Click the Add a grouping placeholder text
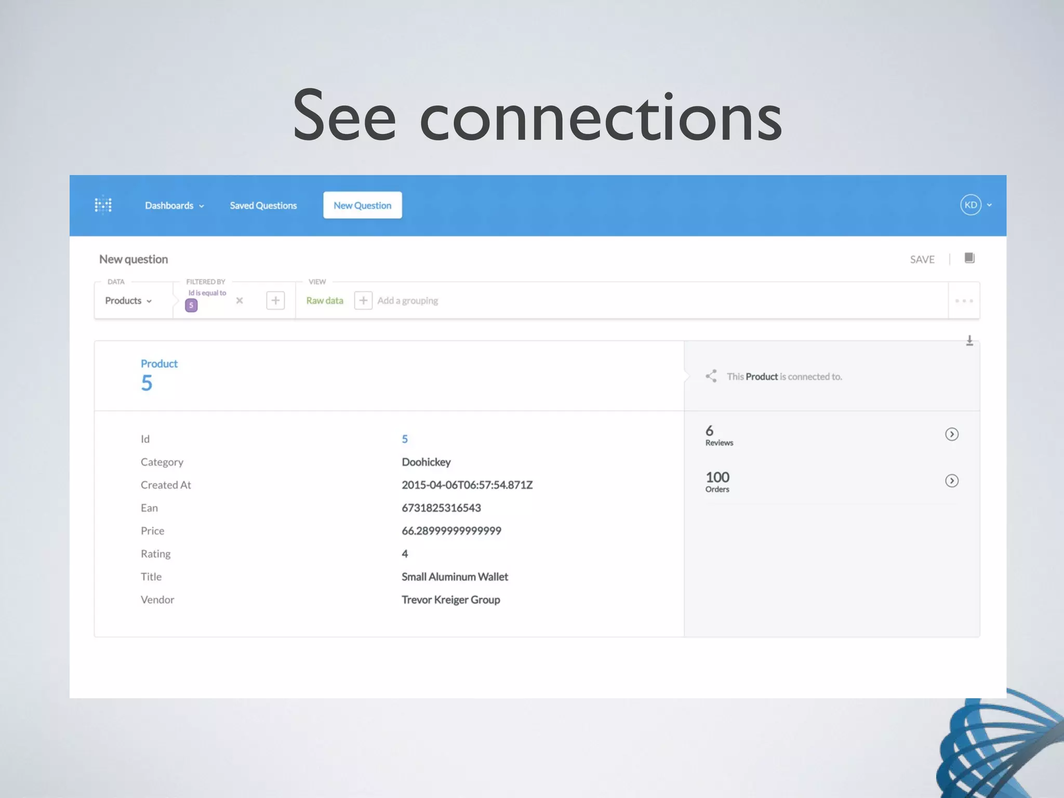1064x798 pixels. [408, 301]
